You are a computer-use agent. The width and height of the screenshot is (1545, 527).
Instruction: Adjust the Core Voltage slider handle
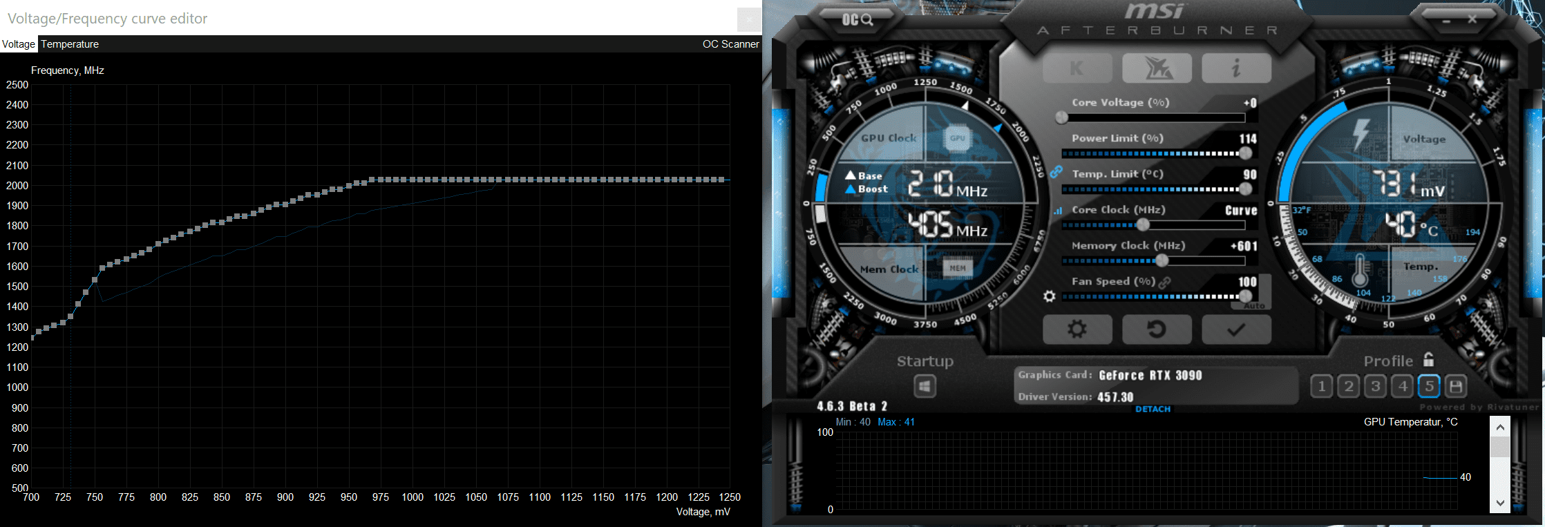click(x=1062, y=117)
